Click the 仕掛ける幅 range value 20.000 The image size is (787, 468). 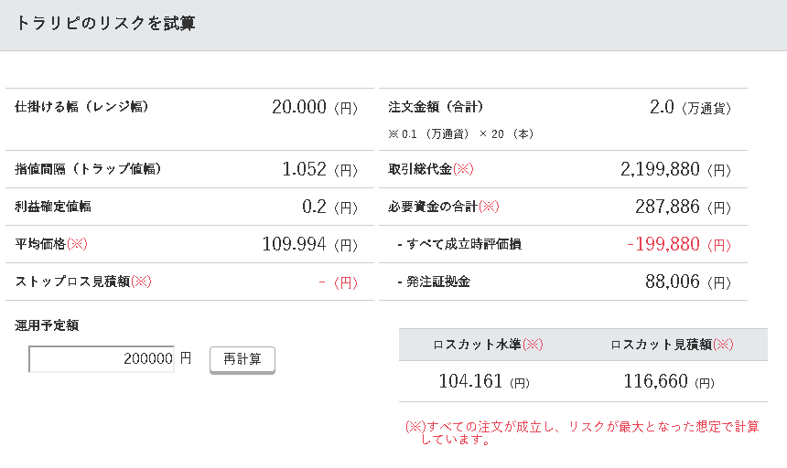[x=299, y=107]
